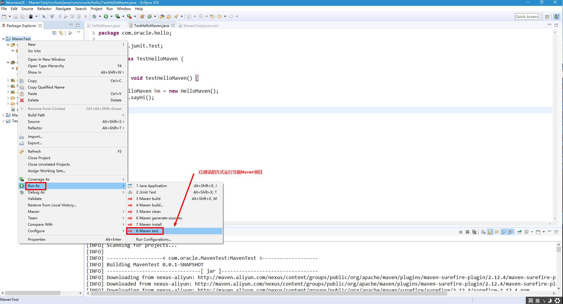Click the IME language indicator in tray

pos(530,301)
